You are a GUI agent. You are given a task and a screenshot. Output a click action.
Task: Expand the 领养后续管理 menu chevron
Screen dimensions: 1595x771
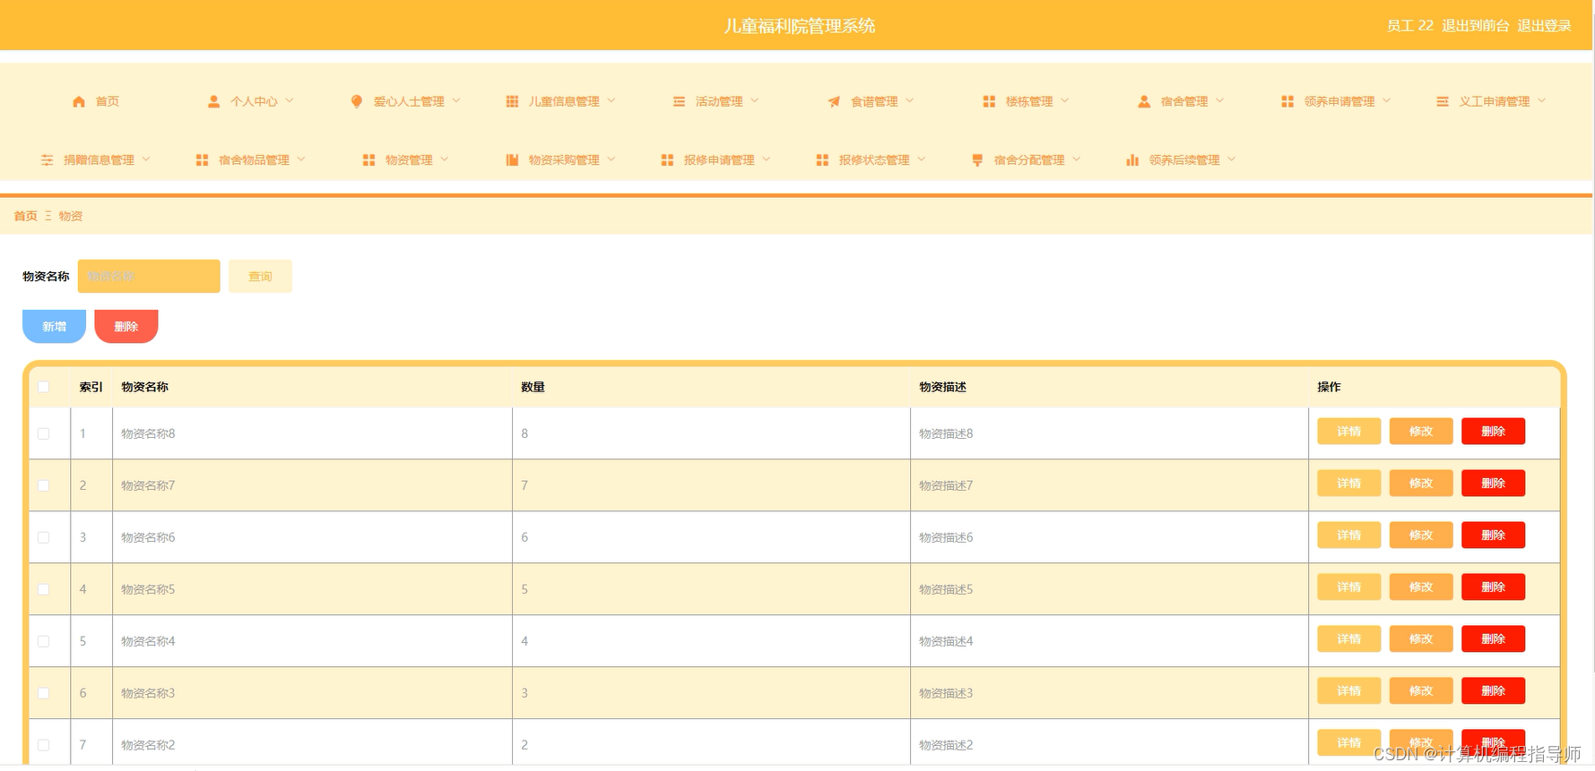(1231, 158)
